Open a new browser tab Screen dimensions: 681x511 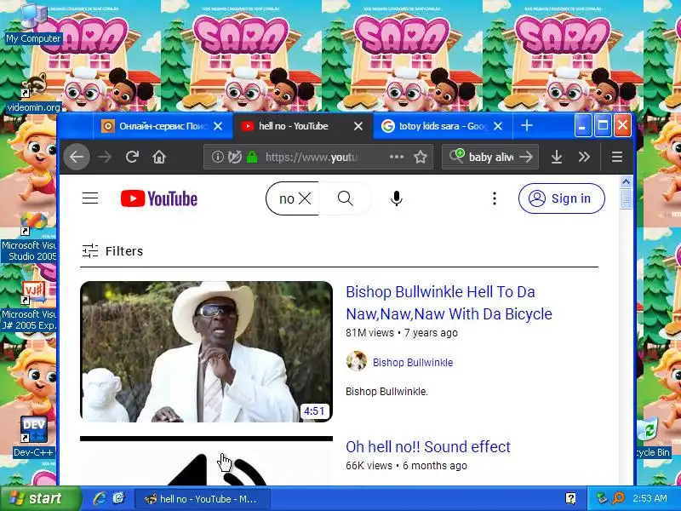[x=527, y=125]
